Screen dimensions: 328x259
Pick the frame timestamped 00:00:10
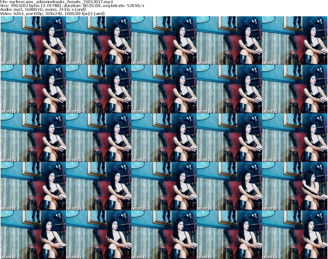click(x=294, y=41)
